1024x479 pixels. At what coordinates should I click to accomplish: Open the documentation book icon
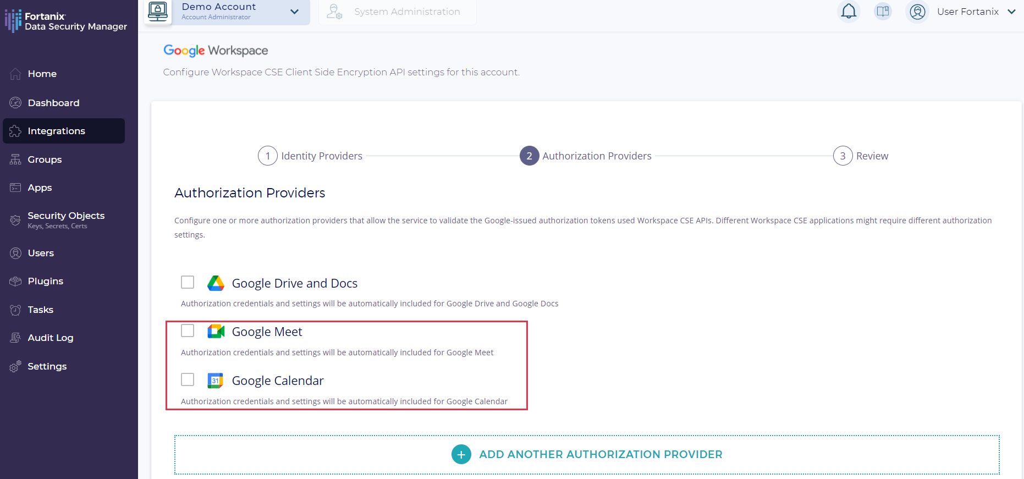tap(883, 12)
